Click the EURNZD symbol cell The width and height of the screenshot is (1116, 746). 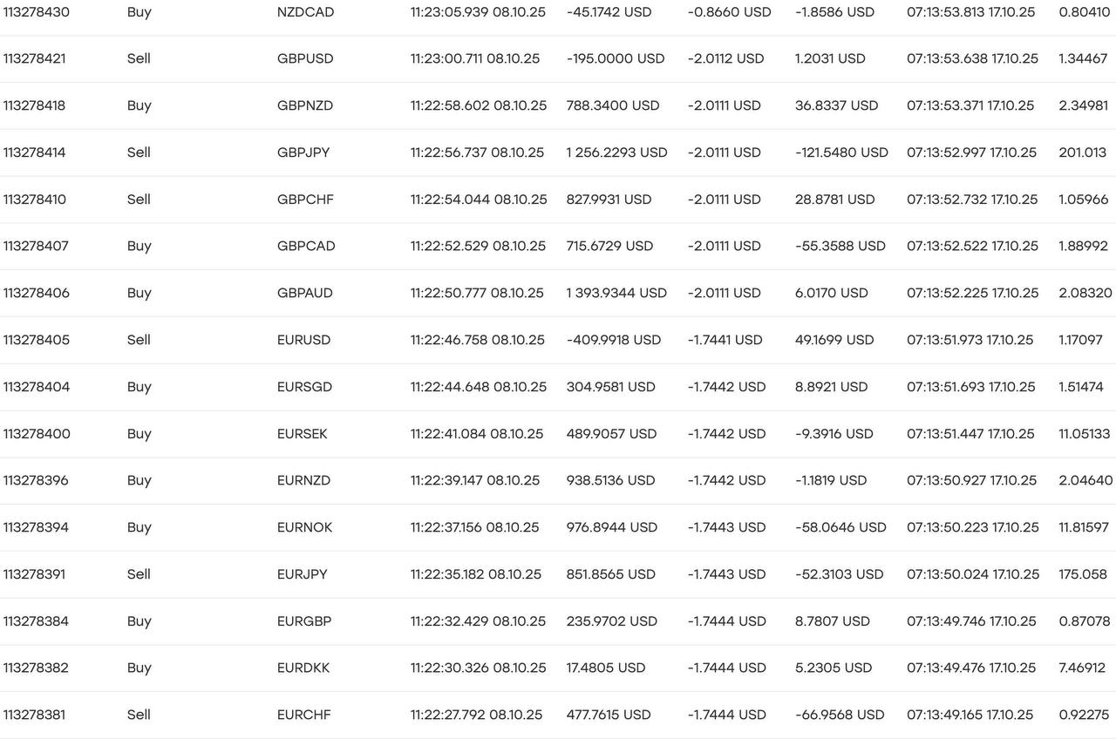[x=304, y=480]
